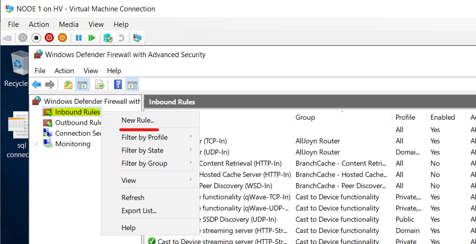The image size is (476, 244).
Task: Select the Outbound Rules tree item
Action: [x=78, y=123]
